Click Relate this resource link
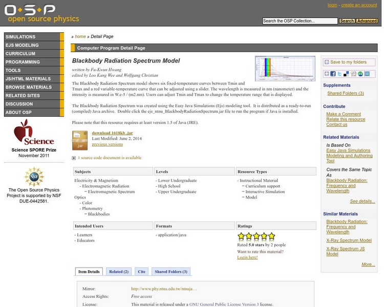This screenshot has height=307, width=384. pos(346,119)
